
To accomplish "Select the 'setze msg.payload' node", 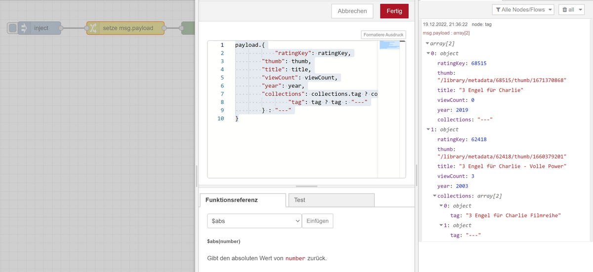I will 126,28.
